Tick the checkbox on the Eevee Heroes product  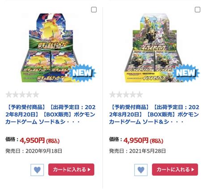coord(198,10)
